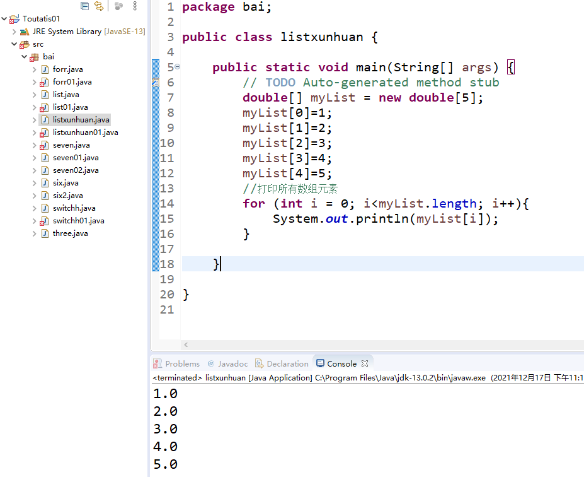
Task: Click seven01.java file icon
Action: click(x=45, y=158)
